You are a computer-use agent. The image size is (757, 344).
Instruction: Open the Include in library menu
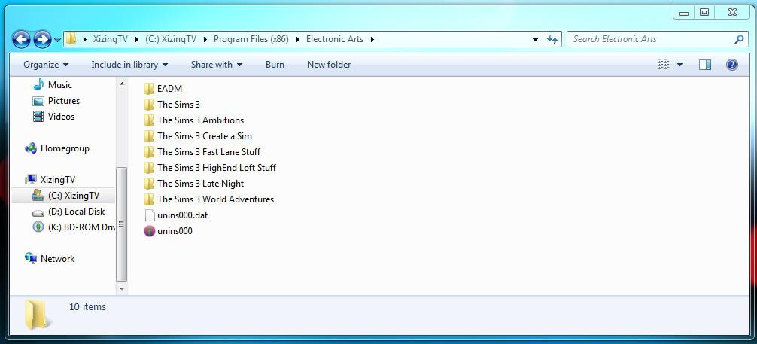point(129,65)
